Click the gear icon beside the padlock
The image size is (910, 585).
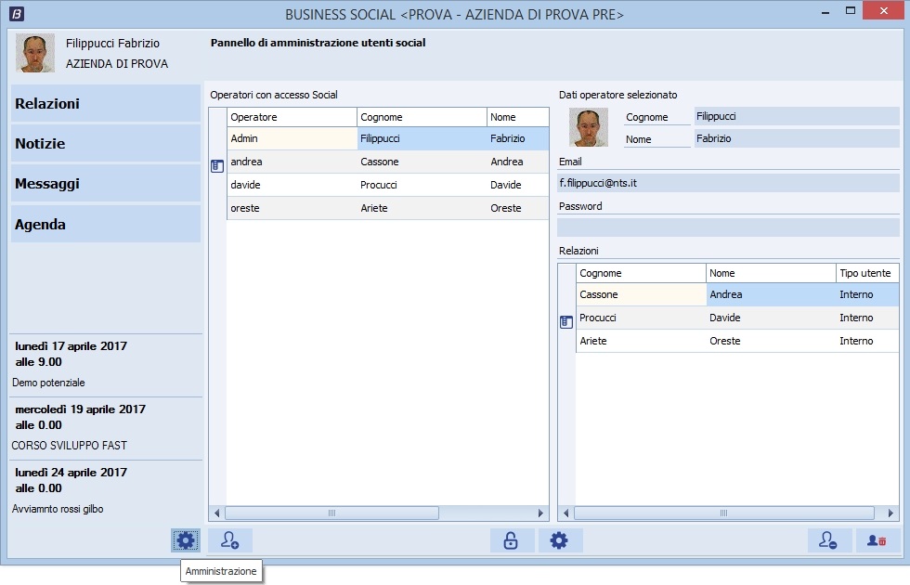coord(559,540)
